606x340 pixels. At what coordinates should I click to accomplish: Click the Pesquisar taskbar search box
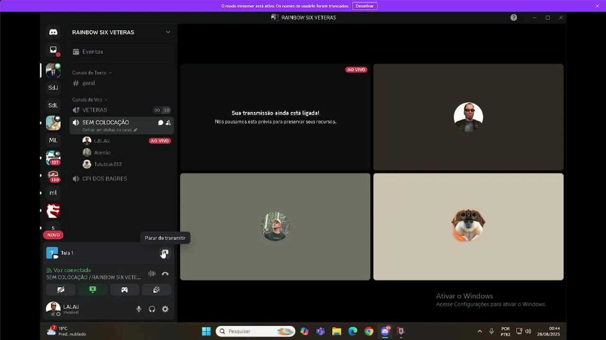click(256, 331)
